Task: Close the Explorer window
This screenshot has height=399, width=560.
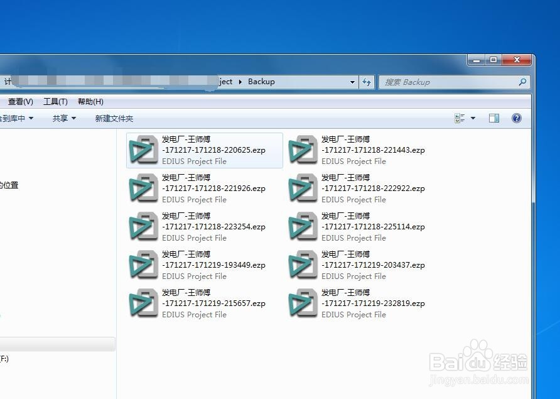Action: (x=517, y=60)
